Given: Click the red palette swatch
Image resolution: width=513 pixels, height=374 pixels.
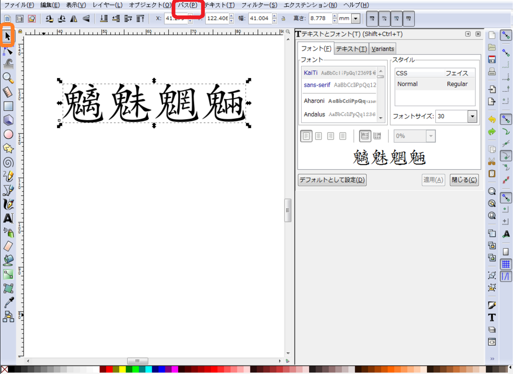Looking at the screenshot, I should [109, 369].
